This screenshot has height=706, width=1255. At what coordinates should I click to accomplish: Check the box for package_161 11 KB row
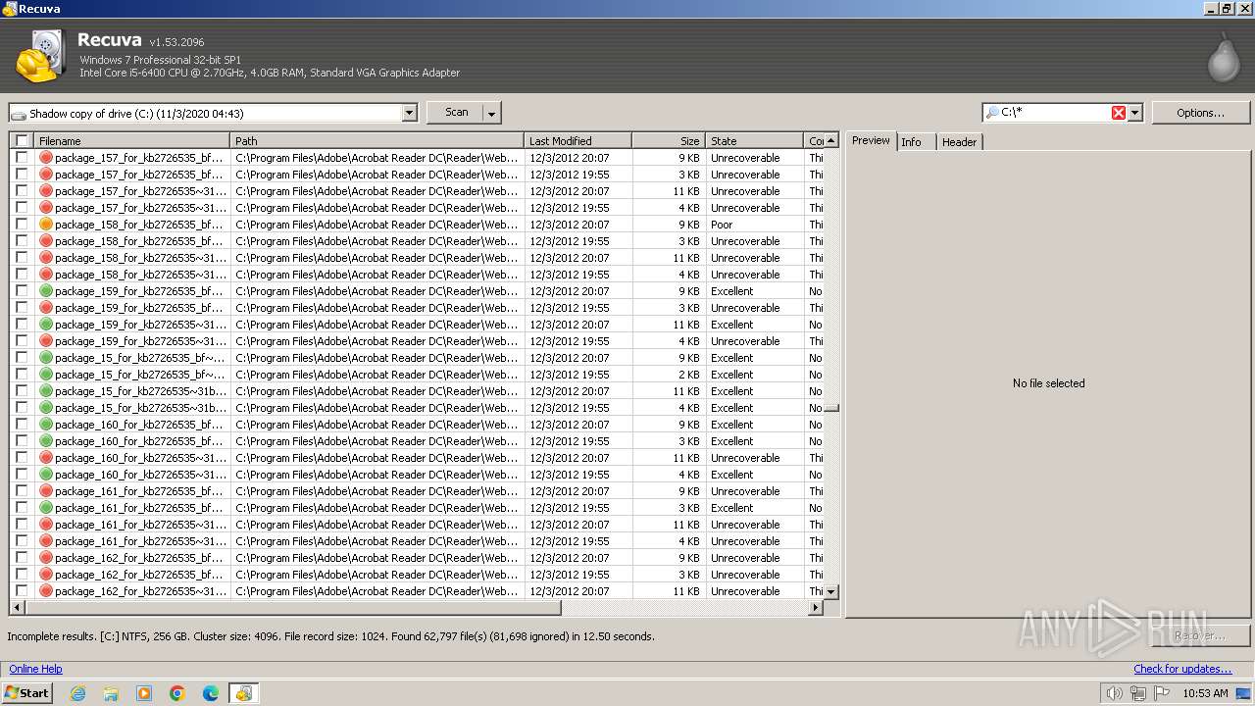click(22, 525)
